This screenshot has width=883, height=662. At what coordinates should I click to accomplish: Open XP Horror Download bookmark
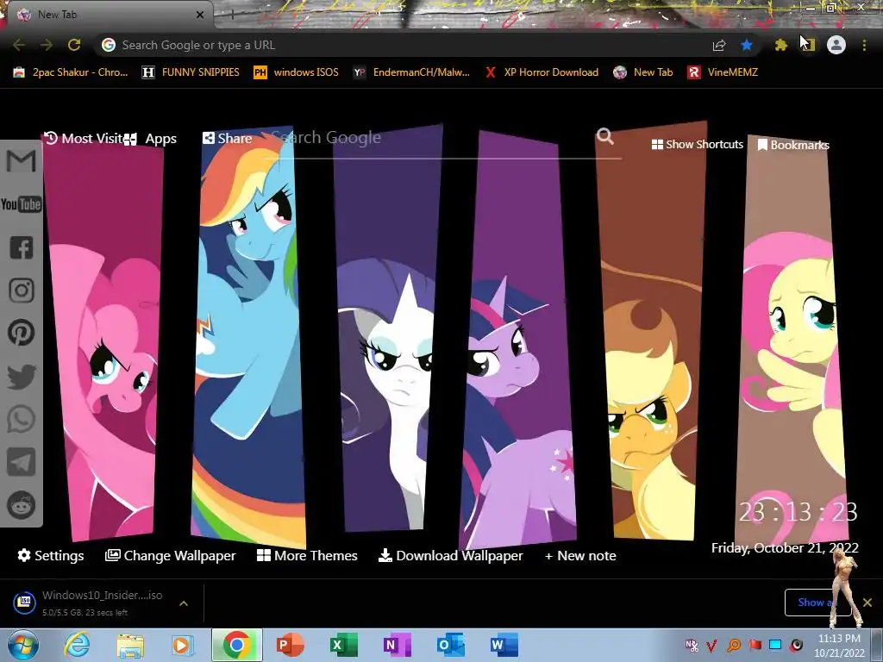[542, 72]
